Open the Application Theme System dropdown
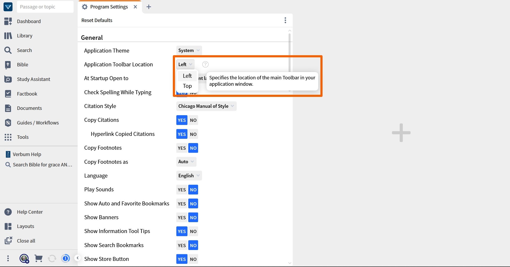Image resolution: width=510 pixels, height=267 pixels. (x=189, y=50)
